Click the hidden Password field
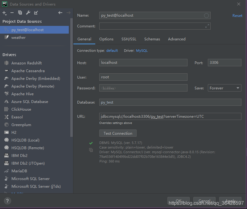Viewport: 247px width, 209px height. pos(143,88)
